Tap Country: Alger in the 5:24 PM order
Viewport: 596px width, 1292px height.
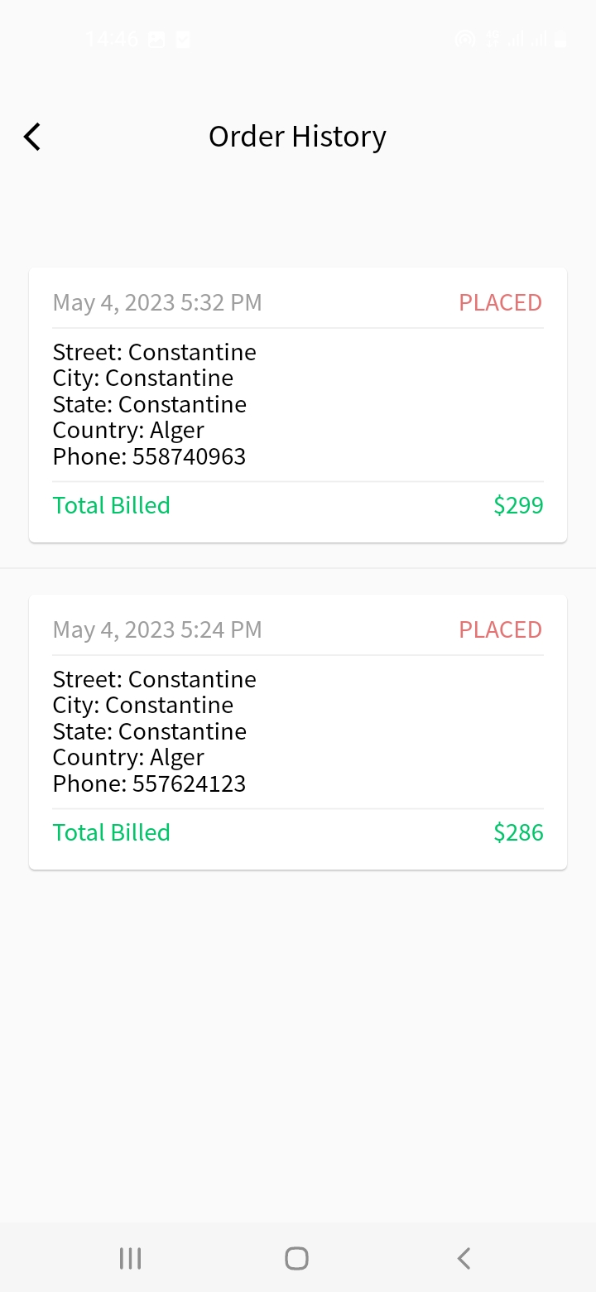point(128,757)
